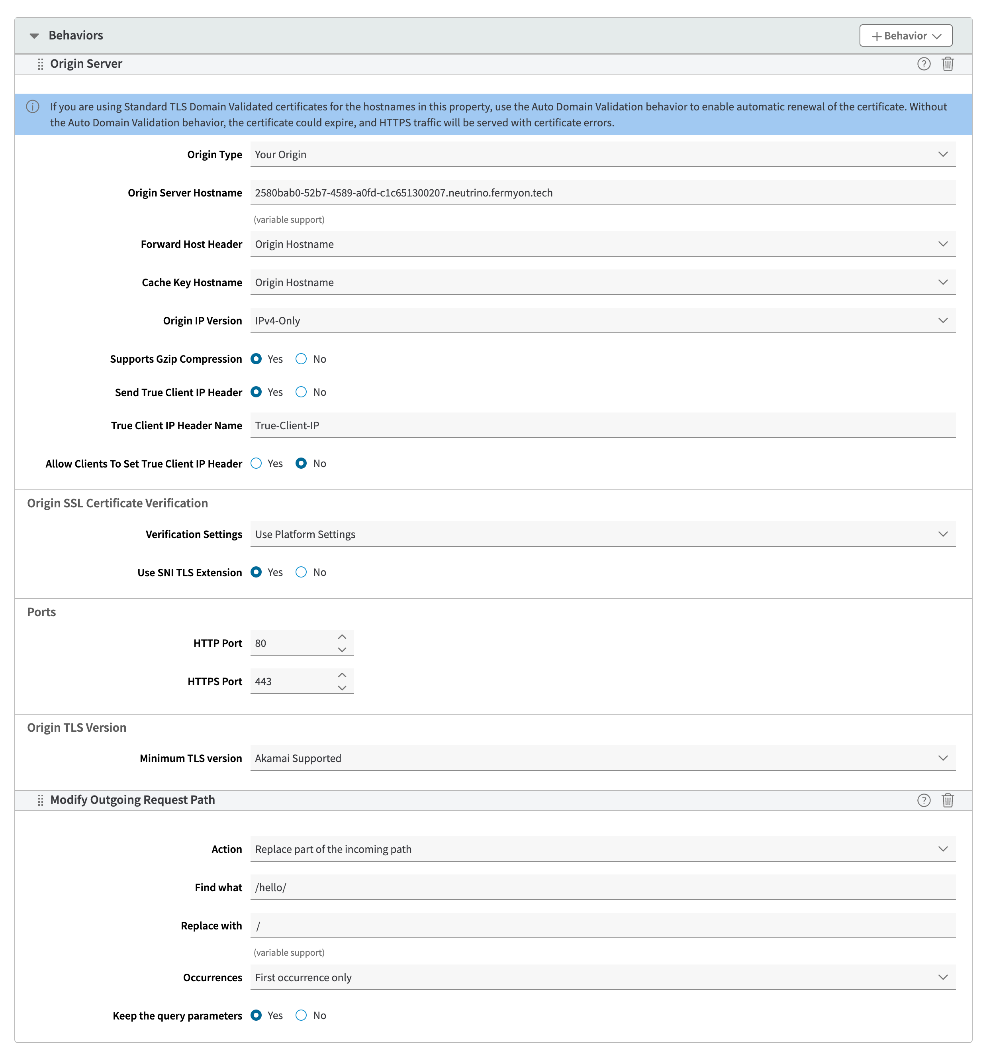
Task: Collapse the Behaviors section
Action: [x=34, y=36]
